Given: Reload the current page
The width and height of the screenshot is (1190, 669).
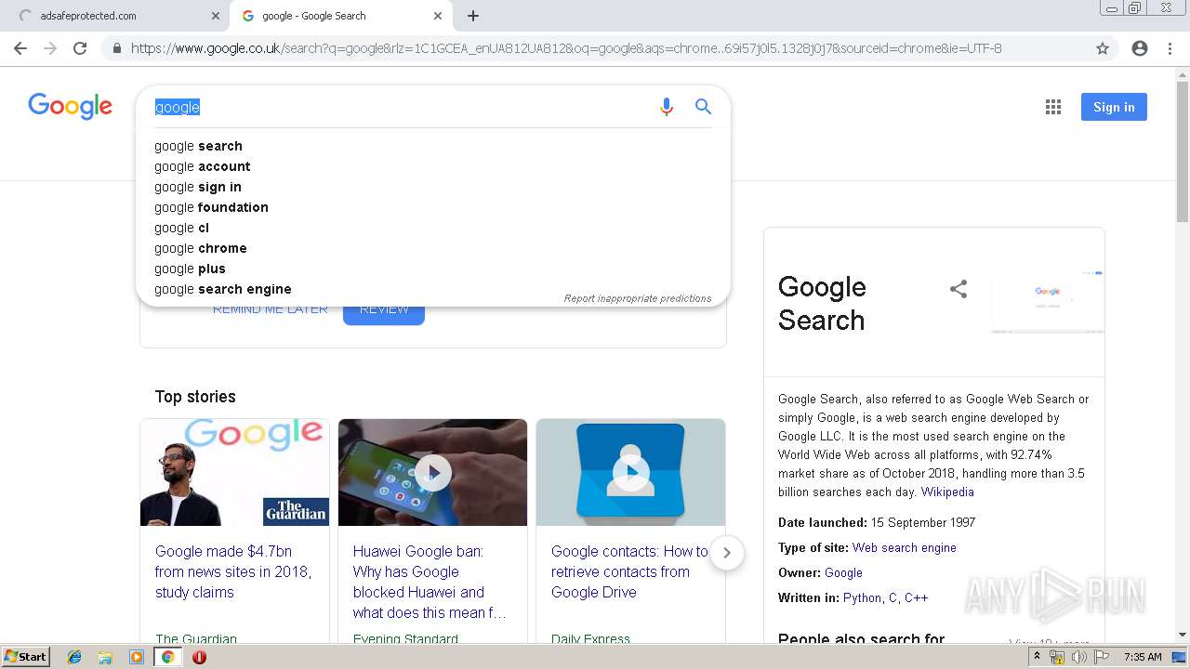Looking at the screenshot, I should tap(80, 48).
